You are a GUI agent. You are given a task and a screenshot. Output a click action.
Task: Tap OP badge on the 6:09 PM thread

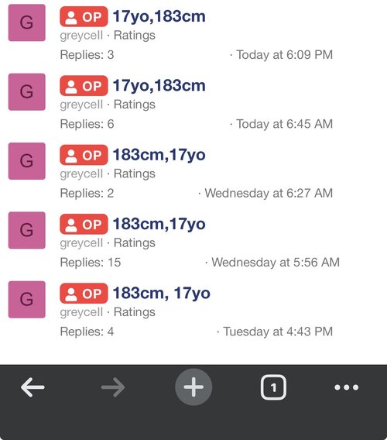click(x=84, y=16)
